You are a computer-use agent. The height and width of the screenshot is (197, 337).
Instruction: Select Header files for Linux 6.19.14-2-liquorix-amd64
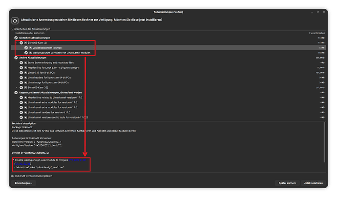tap(53, 68)
